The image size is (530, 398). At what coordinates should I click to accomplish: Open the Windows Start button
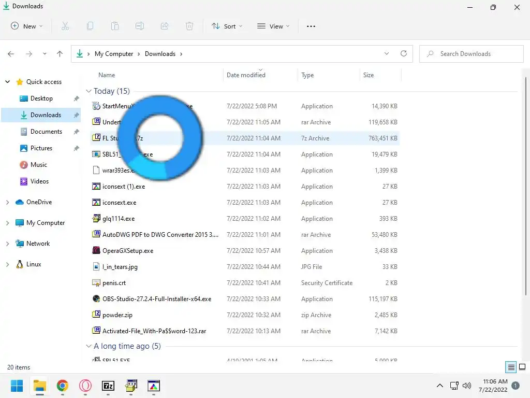17,386
